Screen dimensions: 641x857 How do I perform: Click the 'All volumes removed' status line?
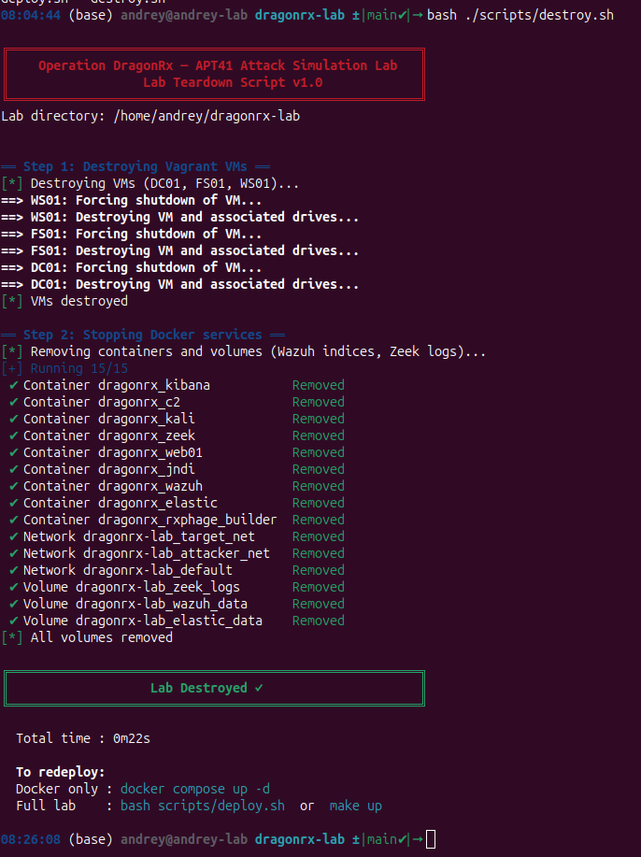[x=87, y=637]
